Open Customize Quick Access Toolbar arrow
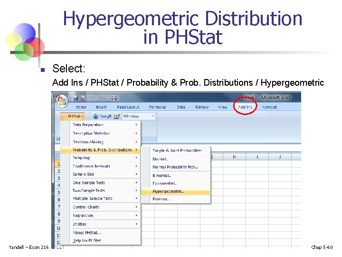This screenshot has width=342, height=257. click(124, 98)
